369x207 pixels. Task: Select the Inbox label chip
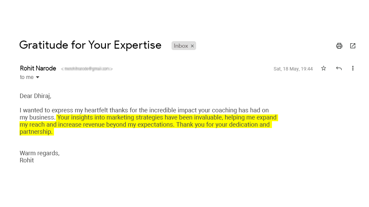click(181, 46)
